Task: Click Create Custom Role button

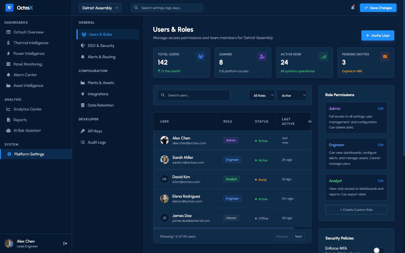Action: point(356,210)
